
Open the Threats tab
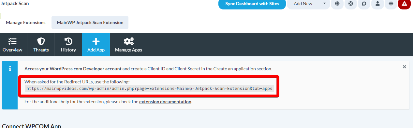point(41,45)
